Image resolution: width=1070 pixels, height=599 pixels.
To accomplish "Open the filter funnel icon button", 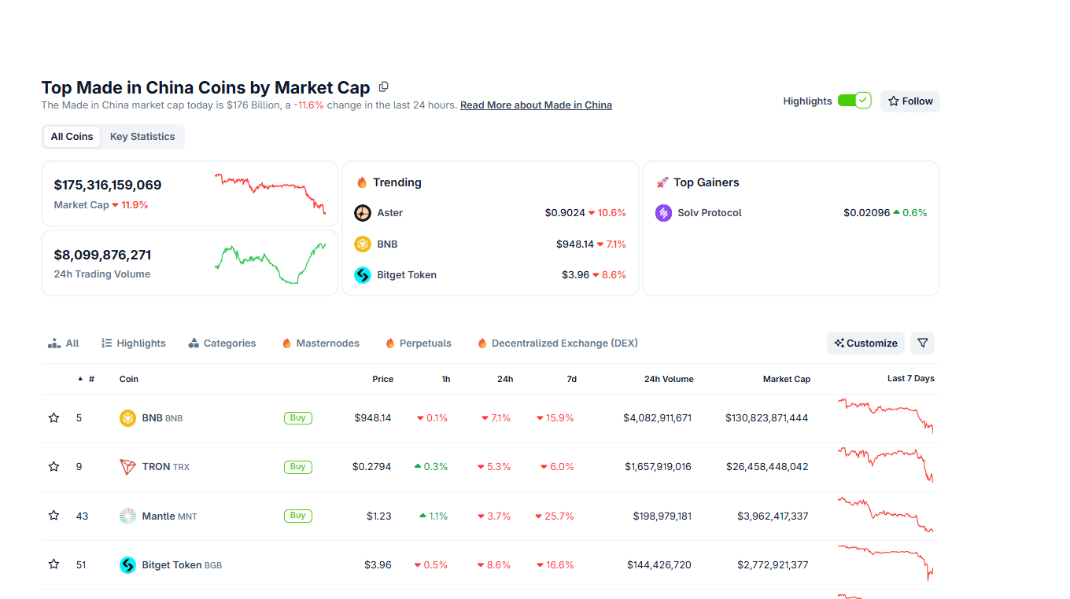I will click(923, 344).
